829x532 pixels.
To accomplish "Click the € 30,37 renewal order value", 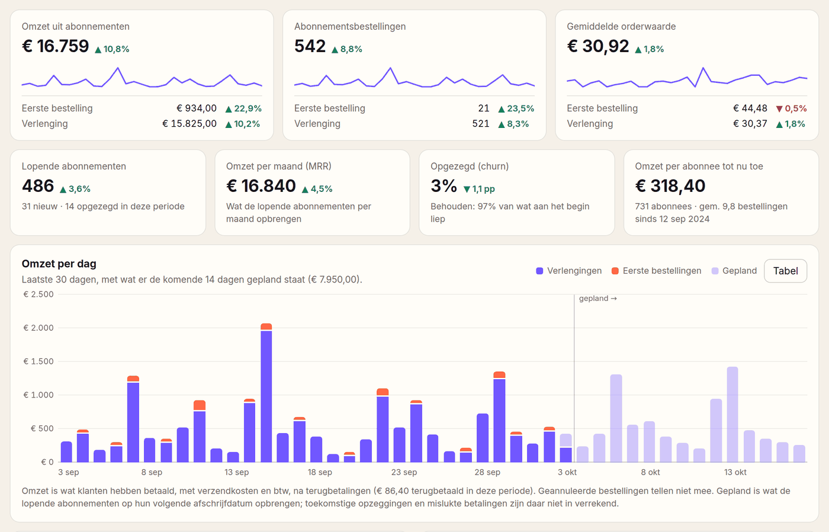I will pos(750,124).
